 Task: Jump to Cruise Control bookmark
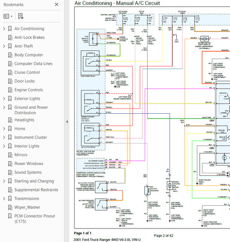pyautogui.click(x=27, y=72)
